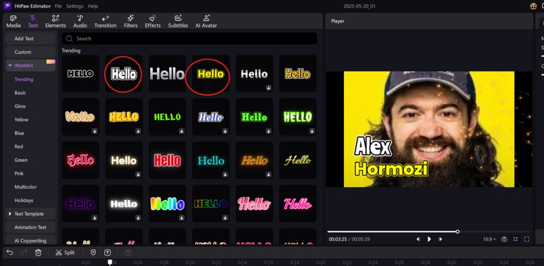544x266 pixels.
Task: Download the dark purple Hello style
Action: [95, 218]
